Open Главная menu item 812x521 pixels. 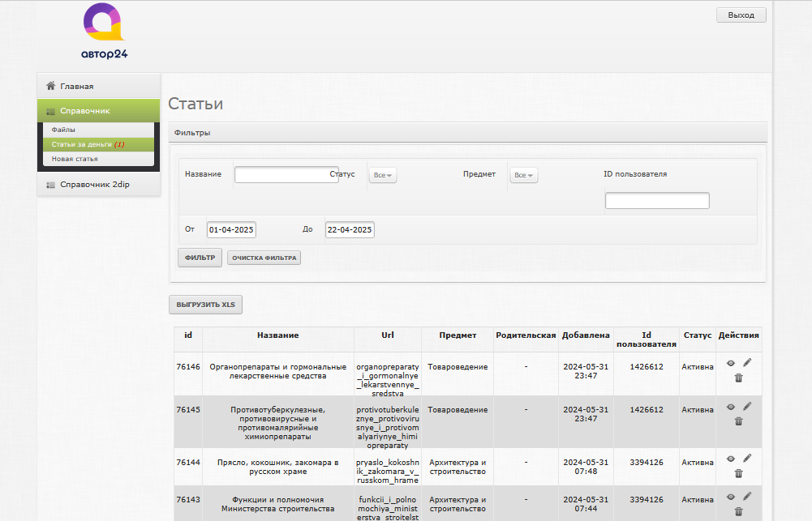point(98,86)
